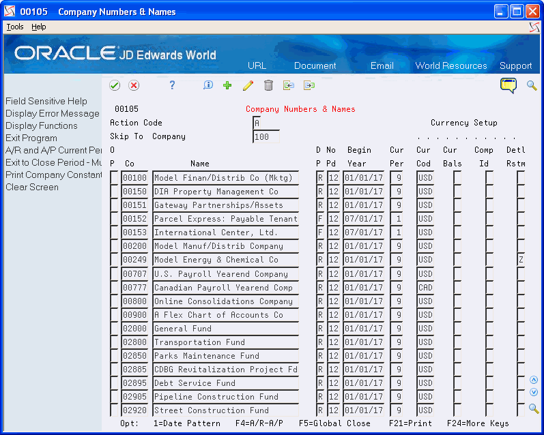This screenshot has width=544, height=435.
Task: Click Currency Setup heading text
Action: coord(464,123)
